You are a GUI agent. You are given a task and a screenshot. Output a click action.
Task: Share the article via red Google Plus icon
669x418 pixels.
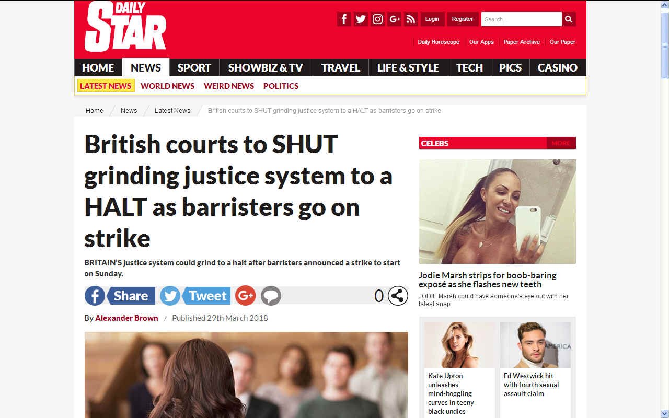coord(245,296)
